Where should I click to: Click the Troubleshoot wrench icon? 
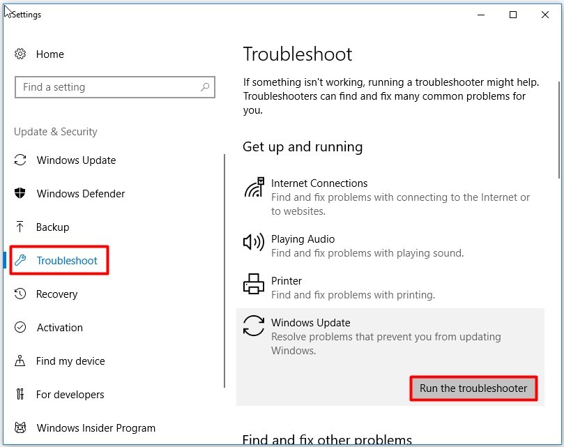[20, 260]
